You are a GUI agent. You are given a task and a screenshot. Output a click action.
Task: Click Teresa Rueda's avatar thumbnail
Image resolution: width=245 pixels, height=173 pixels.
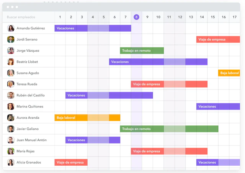point(11,84)
